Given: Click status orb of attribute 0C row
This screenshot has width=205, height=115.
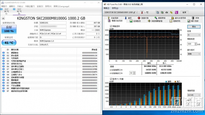Looking at the screenshot, I should [4, 83].
